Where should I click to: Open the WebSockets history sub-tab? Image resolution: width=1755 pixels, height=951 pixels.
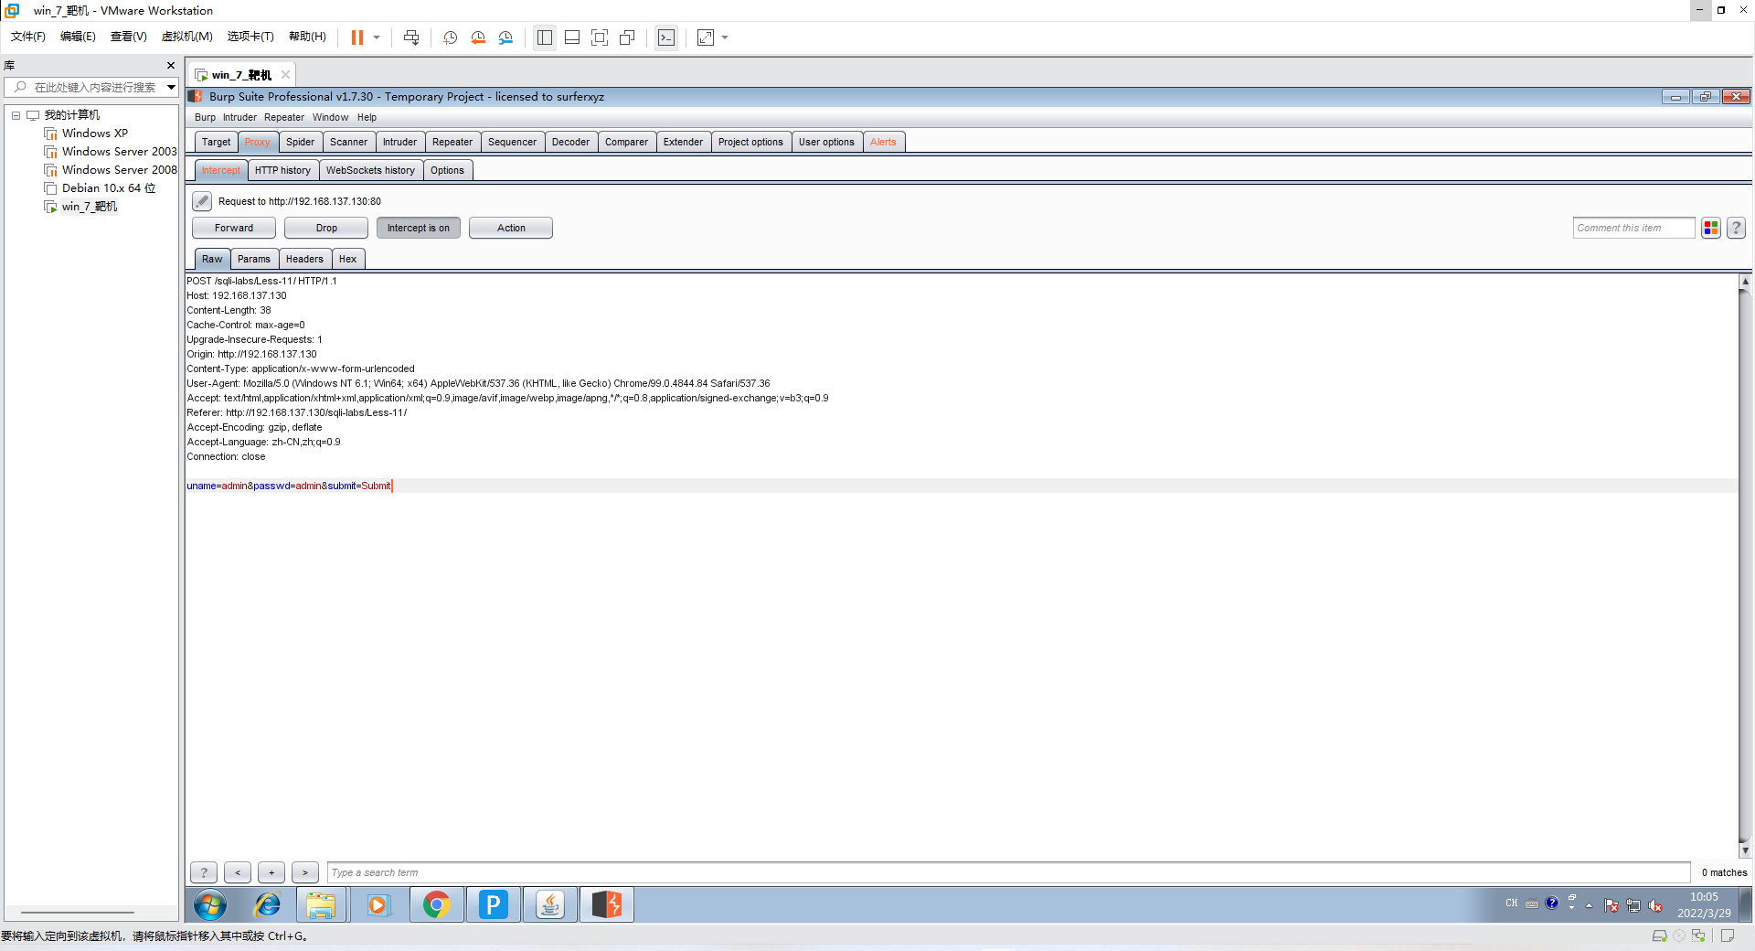tap(370, 170)
